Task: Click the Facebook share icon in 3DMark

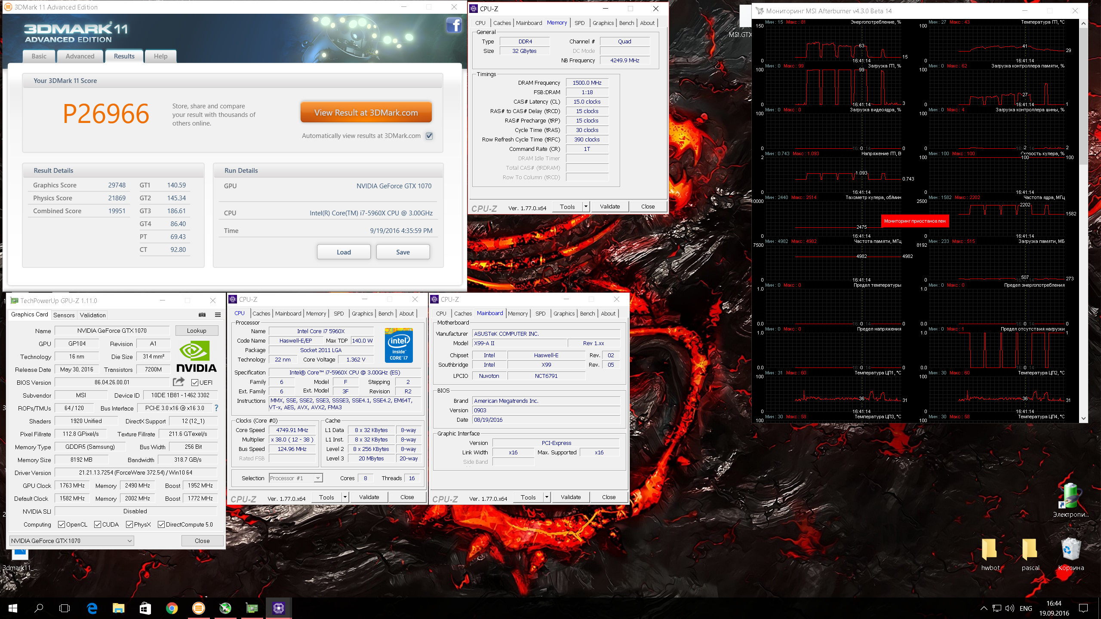Action: pyautogui.click(x=454, y=25)
